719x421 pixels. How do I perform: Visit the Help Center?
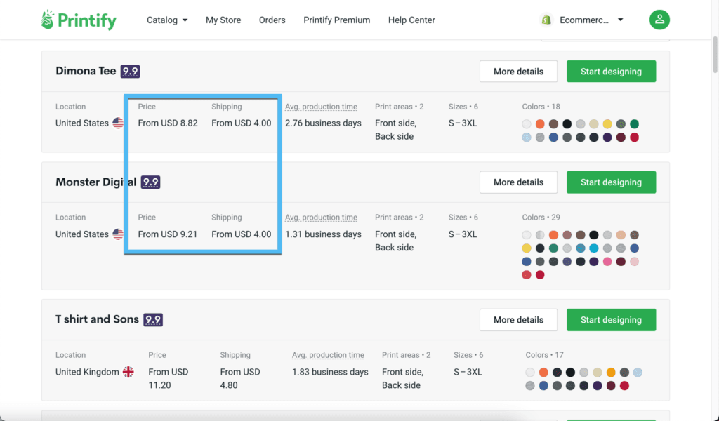coord(411,20)
